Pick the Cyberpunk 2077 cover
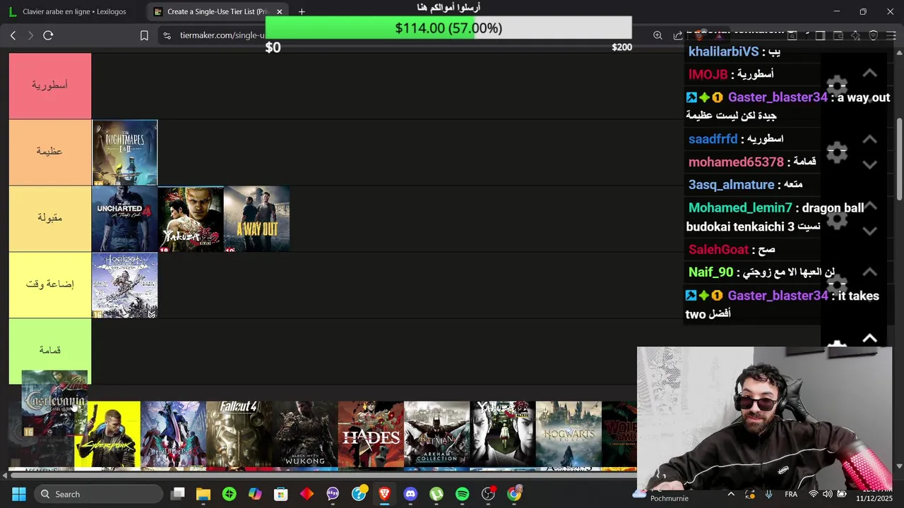Image resolution: width=904 pixels, height=508 pixels. click(107, 435)
